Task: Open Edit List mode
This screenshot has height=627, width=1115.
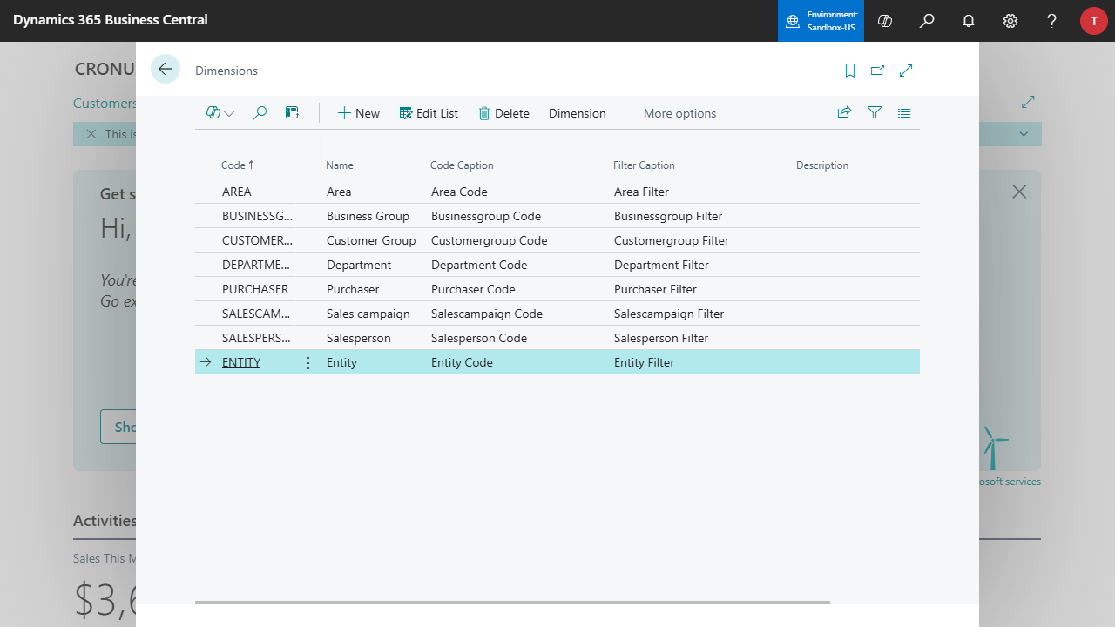Action: click(429, 113)
